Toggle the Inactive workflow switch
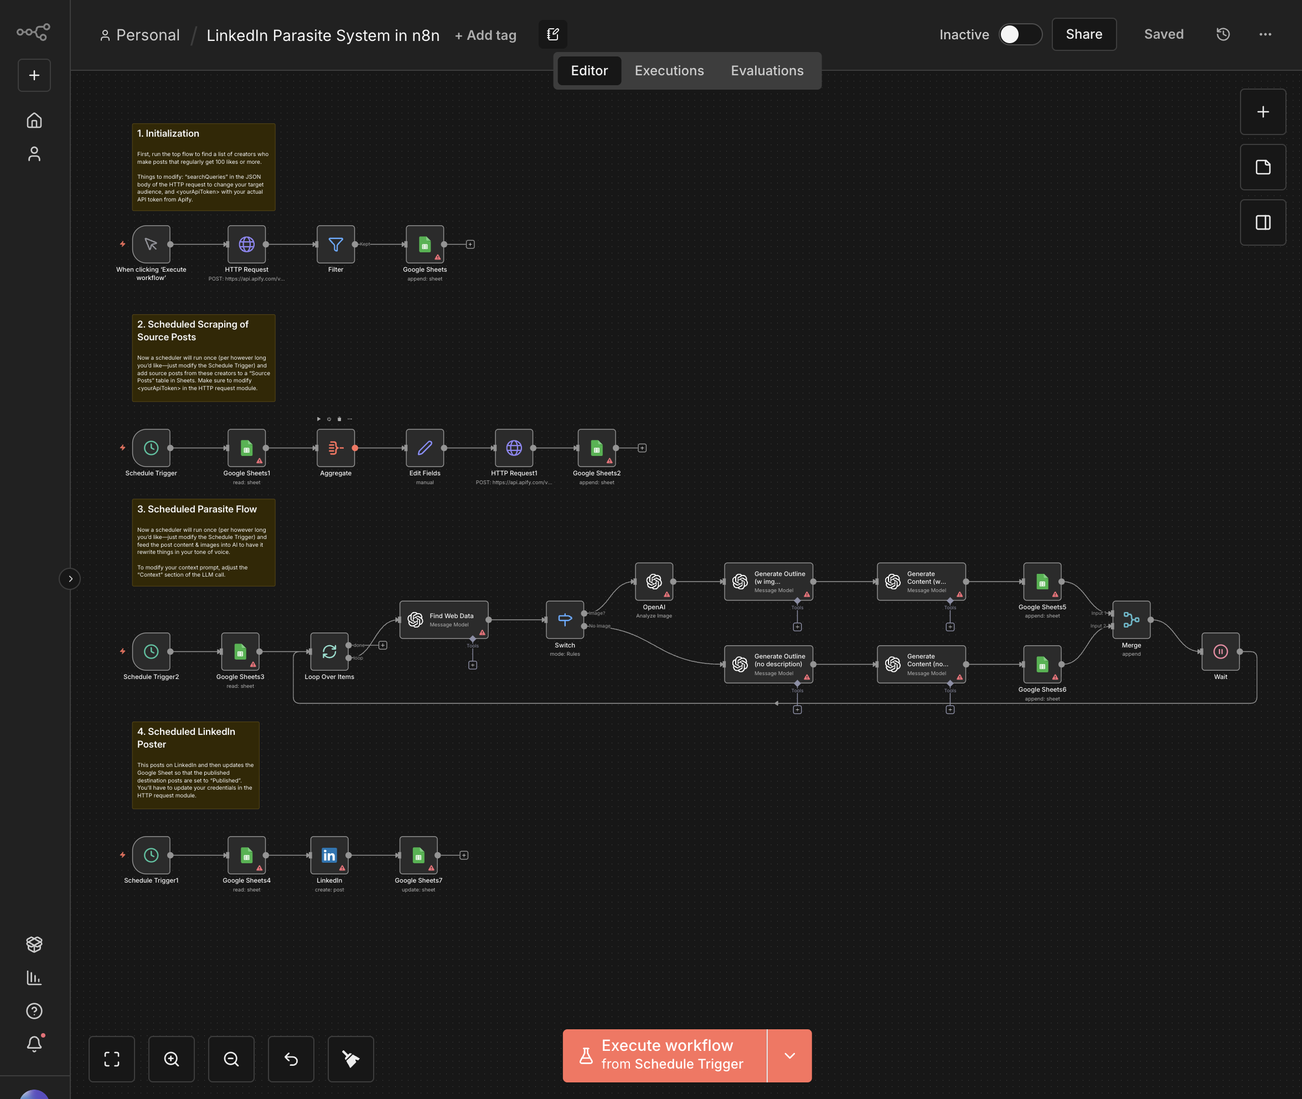This screenshot has height=1099, width=1302. click(x=1020, y=34)
